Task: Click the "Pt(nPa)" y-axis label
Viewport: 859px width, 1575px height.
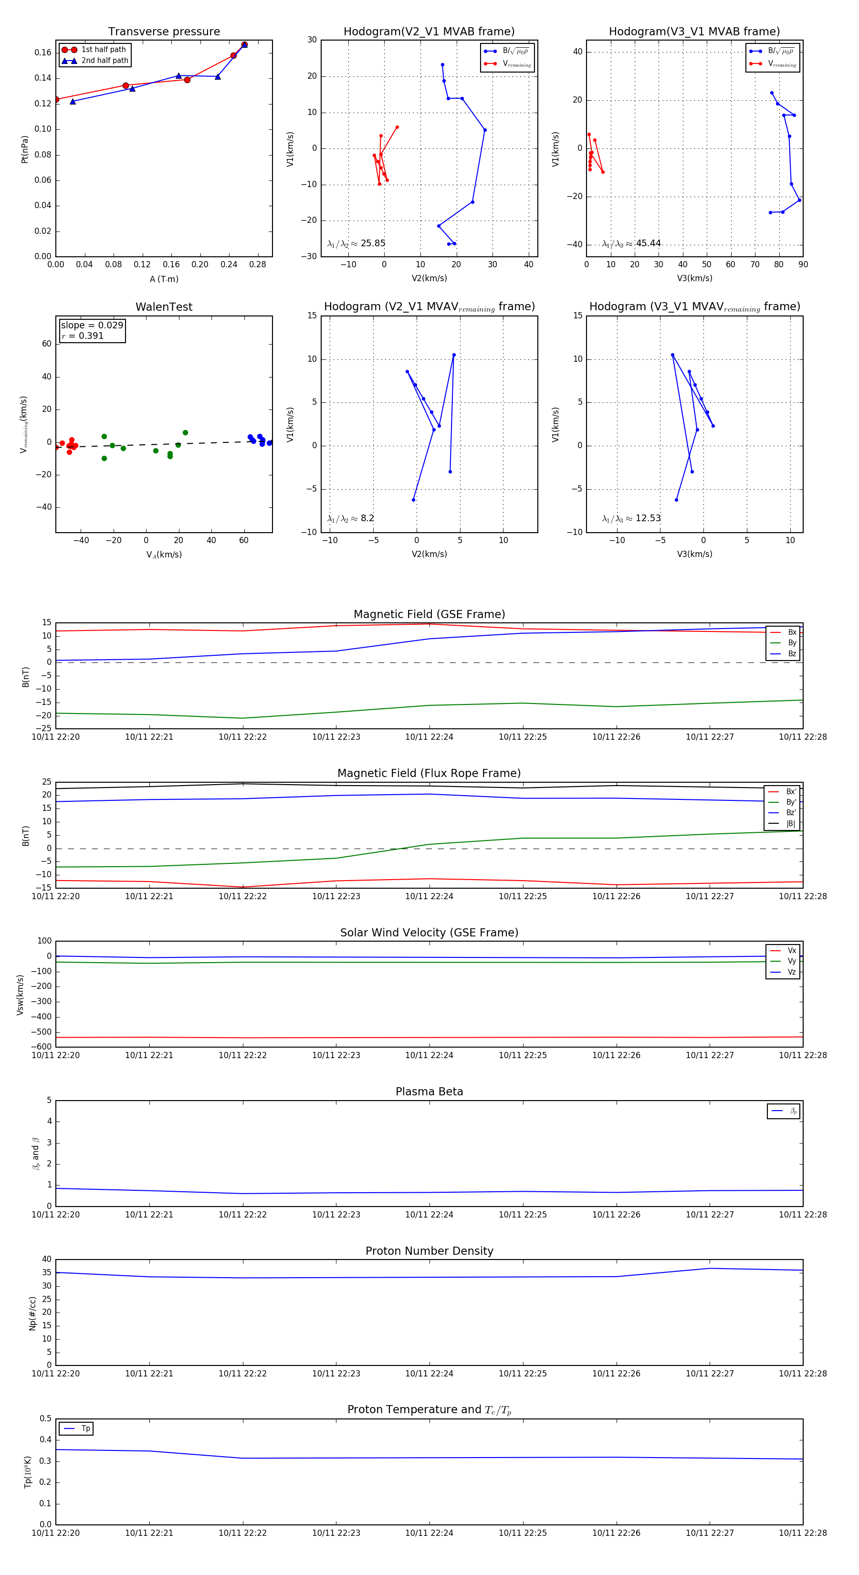Action: pos(24,149)
